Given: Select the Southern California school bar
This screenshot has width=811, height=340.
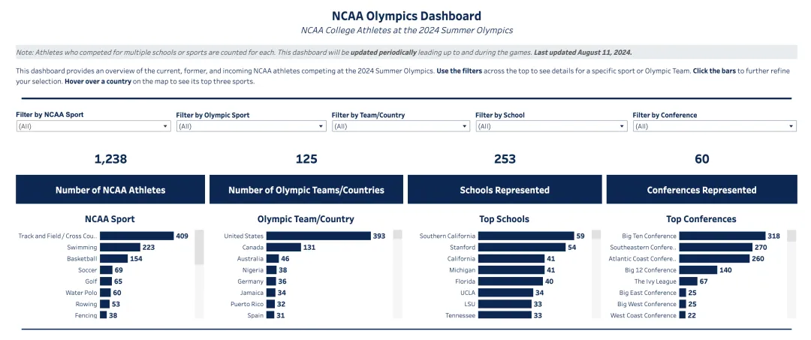Looking at the screenshot, I should click(x=525, y=236).
